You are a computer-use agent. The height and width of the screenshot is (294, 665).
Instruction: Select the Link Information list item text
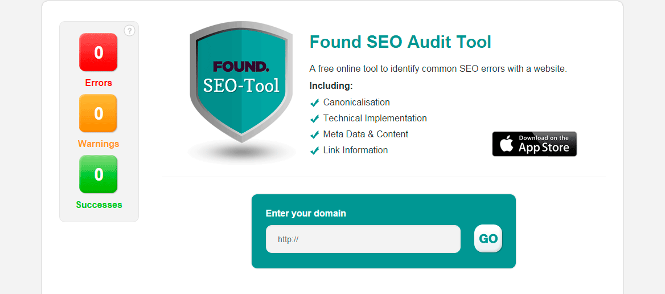pyautogui.click(x=355, y=150)
